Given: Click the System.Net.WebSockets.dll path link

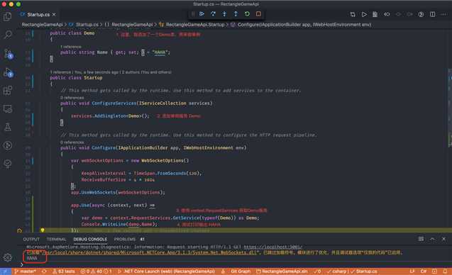Looking at the screenshot, I should [149, 252].
